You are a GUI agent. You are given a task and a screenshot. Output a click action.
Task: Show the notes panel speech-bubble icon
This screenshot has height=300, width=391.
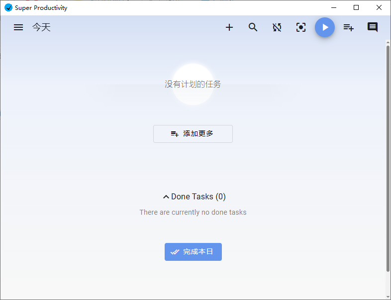tap(373, 27)
